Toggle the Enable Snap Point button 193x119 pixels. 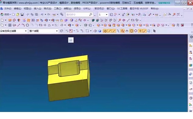[105, 31]
